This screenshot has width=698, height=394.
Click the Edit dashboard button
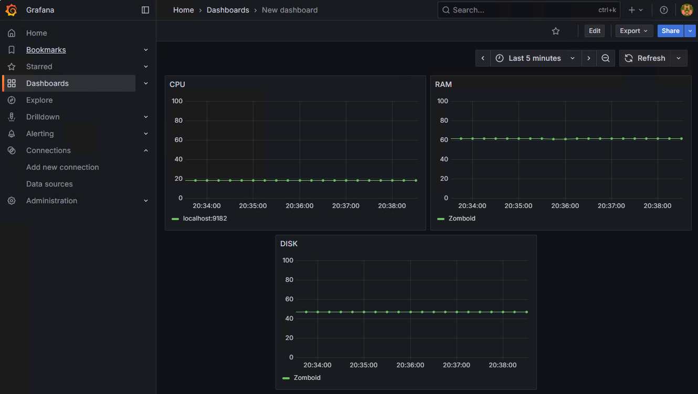tap(595, 31)
